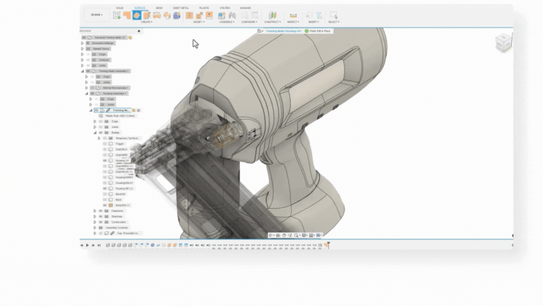Click Finish Edit In Place button
This screenshot has height=306, width=543.
318,31
